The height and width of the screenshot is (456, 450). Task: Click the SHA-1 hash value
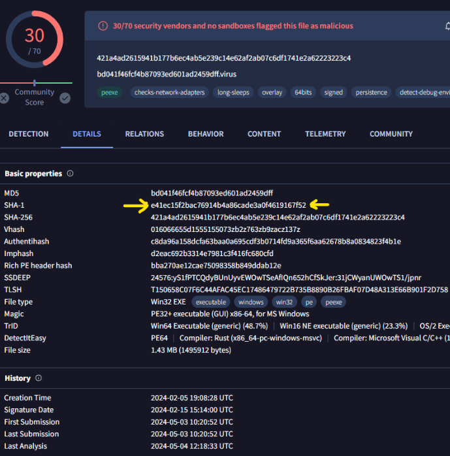228,205
